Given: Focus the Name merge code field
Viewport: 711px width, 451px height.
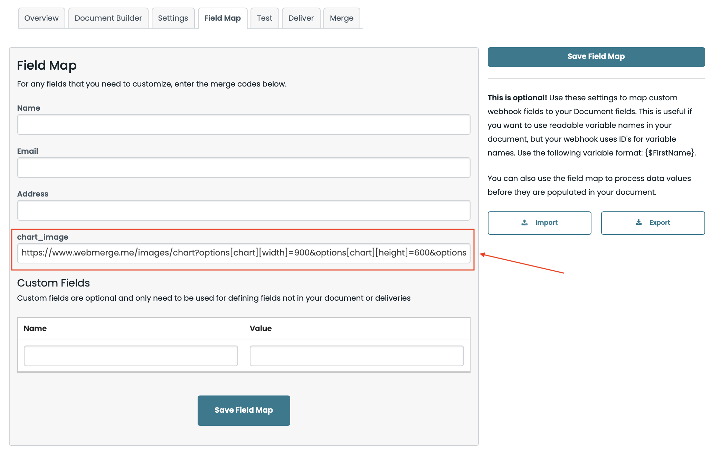Looking at the screenshot, I should (x=244, y=124).
